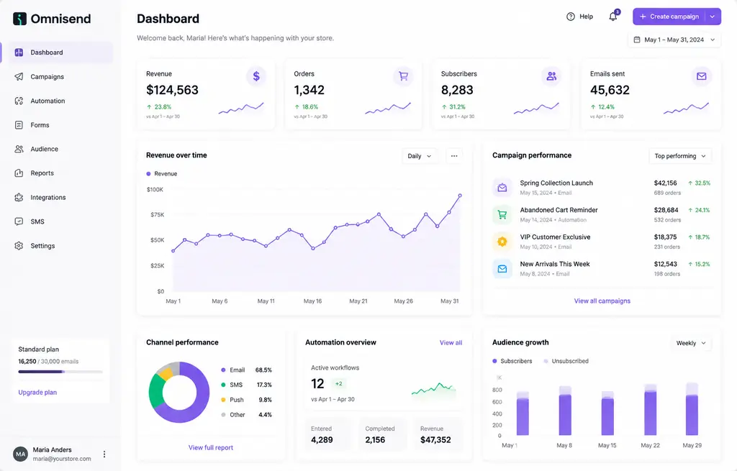Click the calendar icon in date range
737x471 pixels.
637,40
